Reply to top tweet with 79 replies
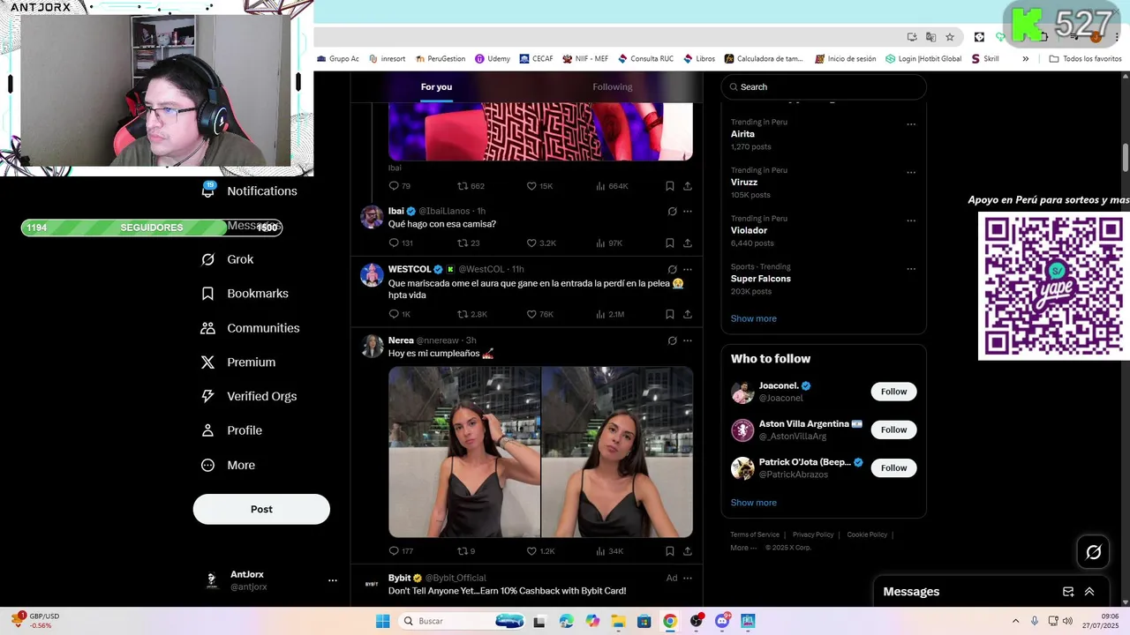The width and height of the screenshot is (1130, 635). tap(394, 186)
